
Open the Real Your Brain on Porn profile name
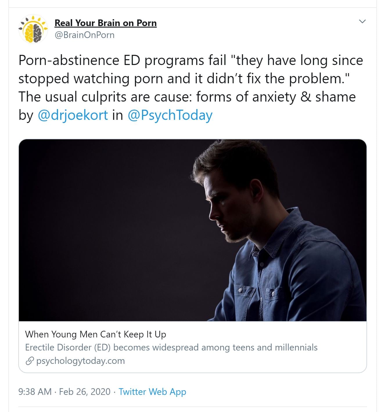[105, 23]
